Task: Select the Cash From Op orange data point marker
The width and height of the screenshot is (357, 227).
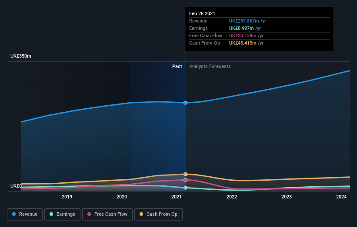Action: pyautogui.click(x=185, y=174)
